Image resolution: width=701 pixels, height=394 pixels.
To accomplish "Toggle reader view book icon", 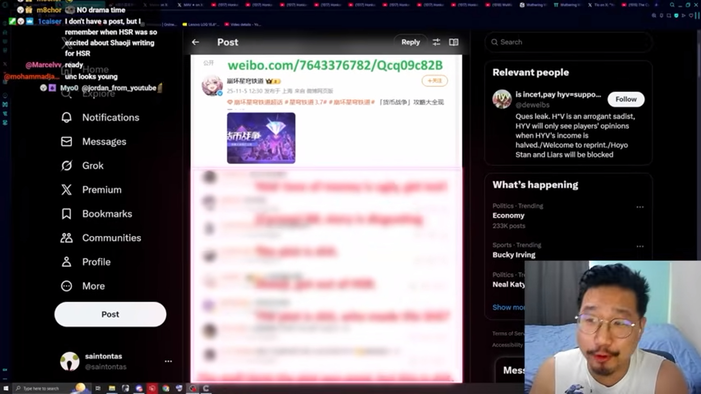I will pos(453,42).
